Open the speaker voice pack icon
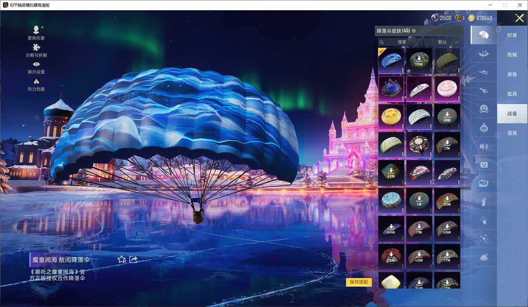This screenshot has width=528, height=307. click(x=484, y=146)
